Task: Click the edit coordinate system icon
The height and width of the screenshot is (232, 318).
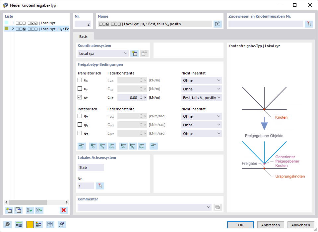Action: click(144, 54)
